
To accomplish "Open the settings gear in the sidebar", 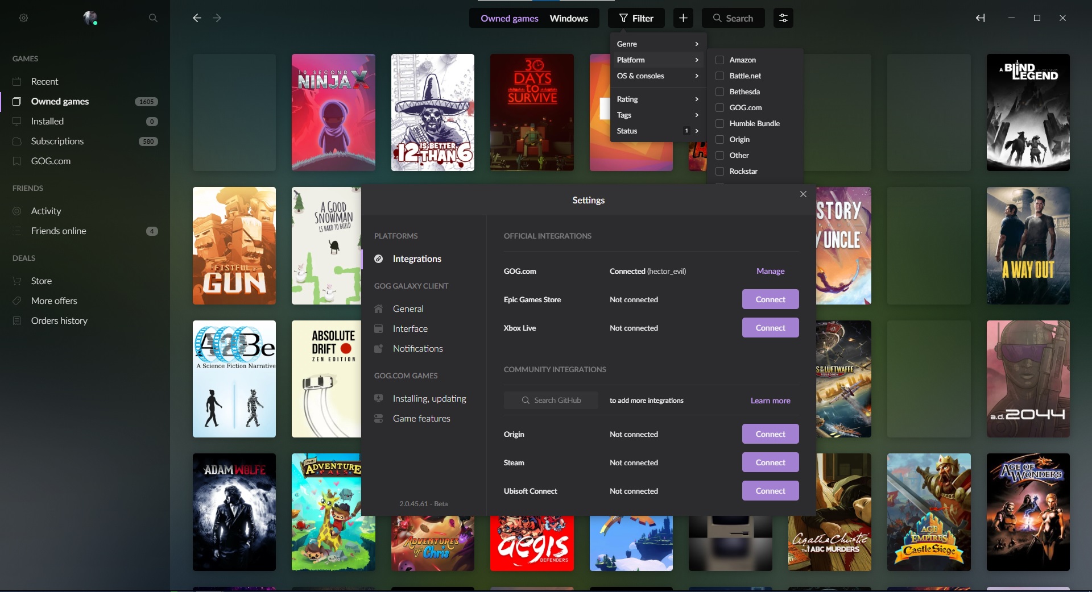I will [x=23, y=18].
